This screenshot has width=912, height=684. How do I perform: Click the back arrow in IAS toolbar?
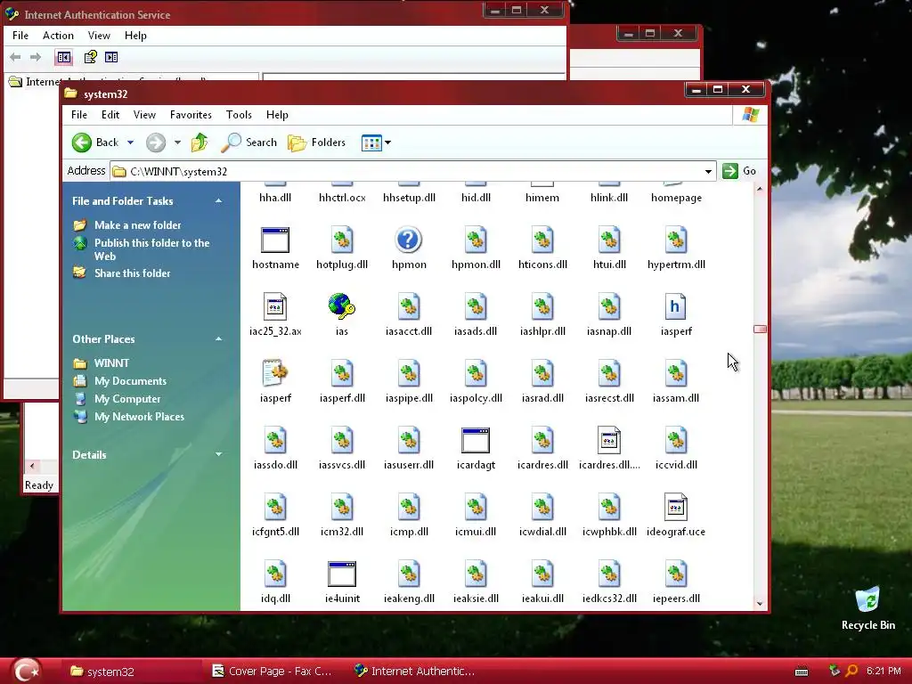point(16,57)
